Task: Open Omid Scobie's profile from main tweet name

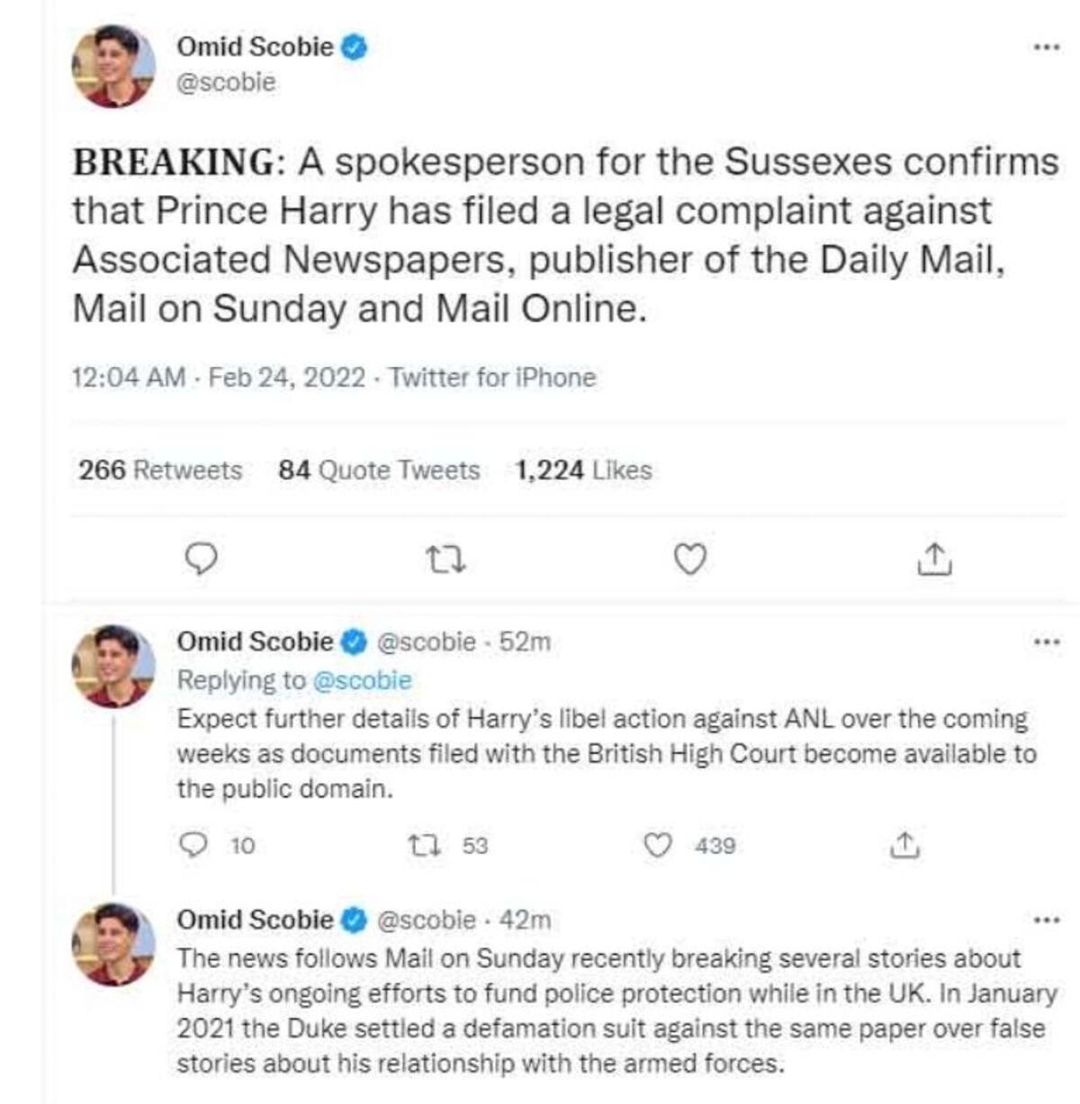Action: click(255, 47)
